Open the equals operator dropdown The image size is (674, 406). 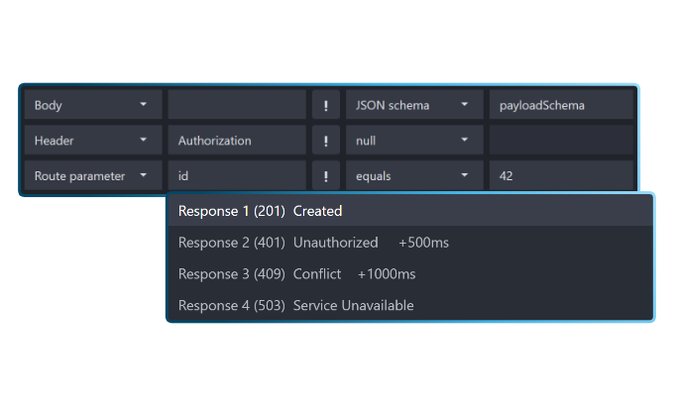(x=411, y=176)
